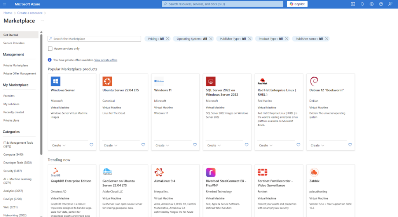Click the global Search resources box
Viewport: 398px width, 217px height.
[222, 4]
